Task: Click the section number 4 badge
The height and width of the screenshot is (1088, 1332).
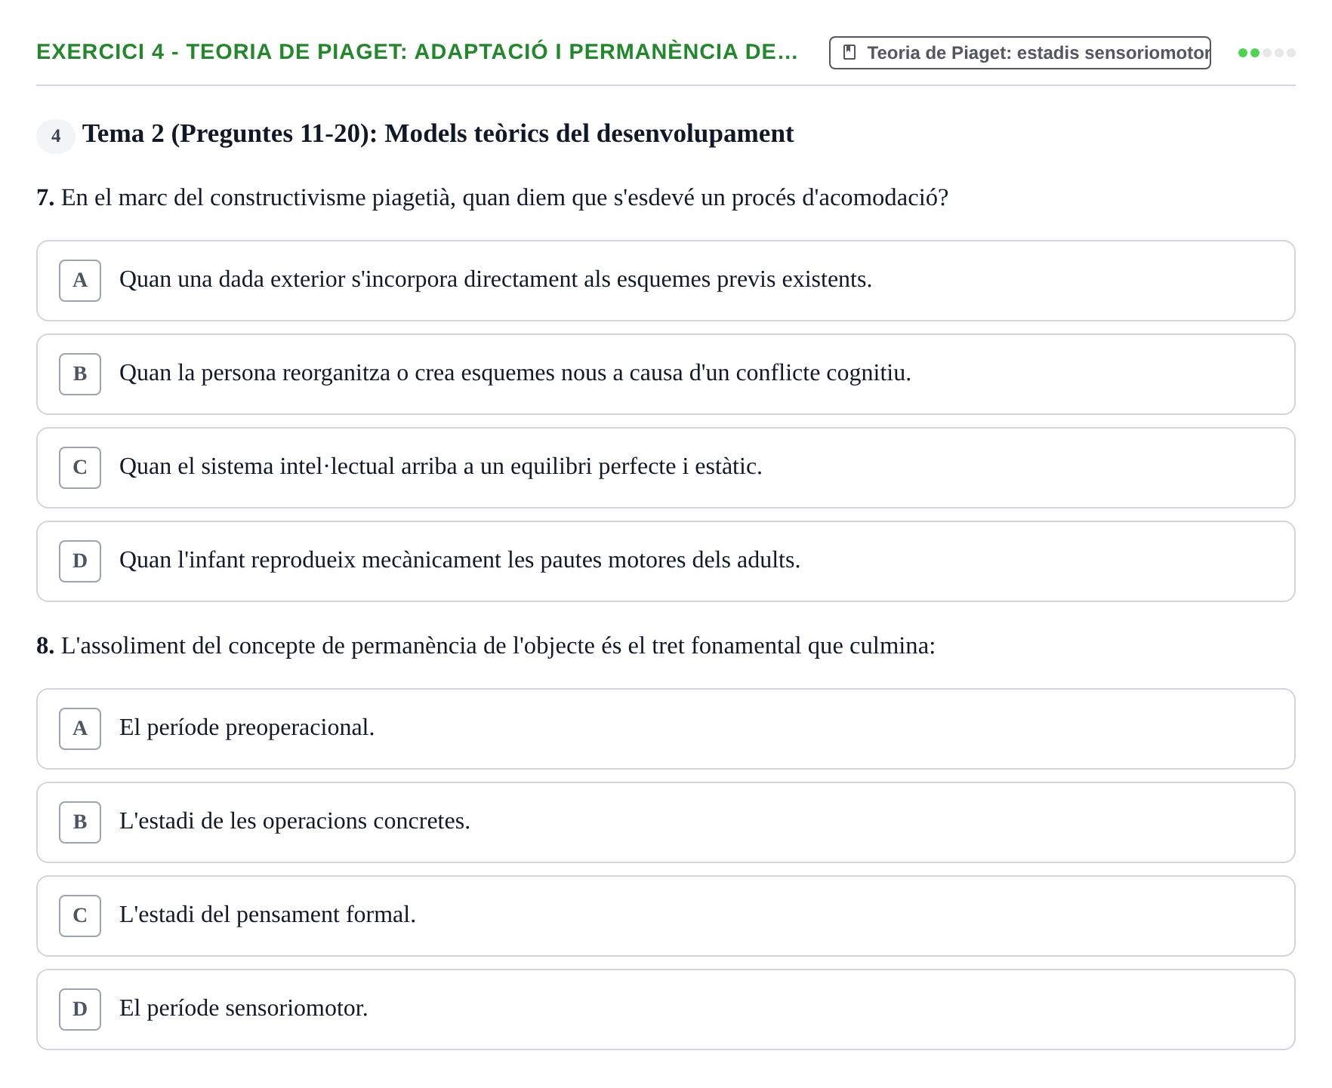Action: 56,137
